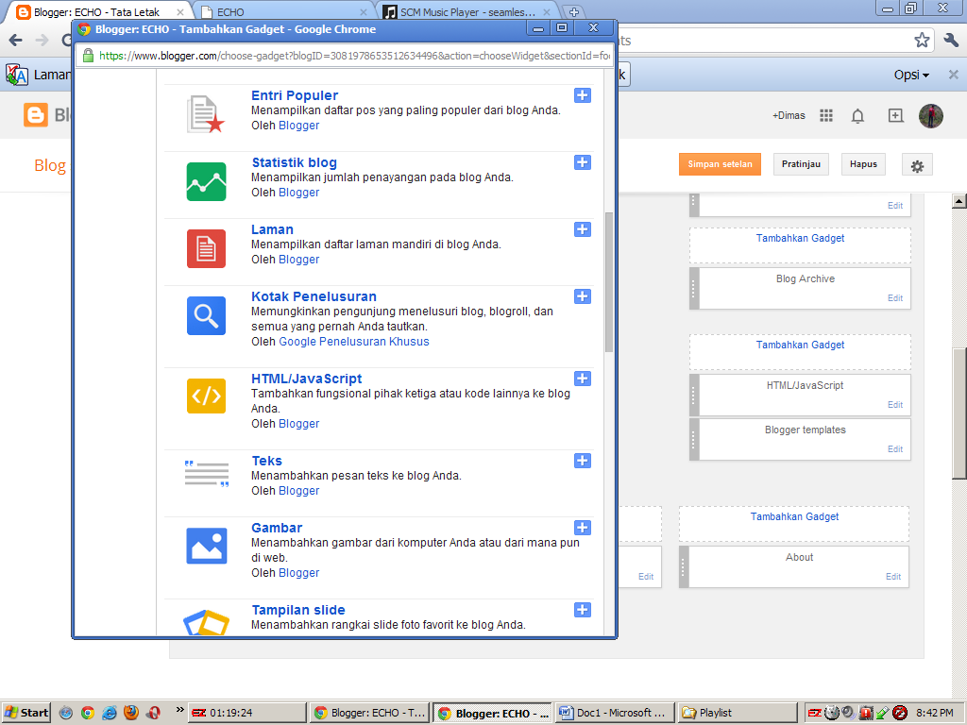The height and width of the screenshot is (725, 967).
Task: Add the HTML/JavaScript gadget with plus icon
Action: click(x=582, y=379)
